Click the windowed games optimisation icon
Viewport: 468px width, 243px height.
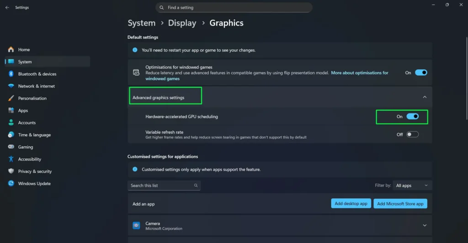136,72
